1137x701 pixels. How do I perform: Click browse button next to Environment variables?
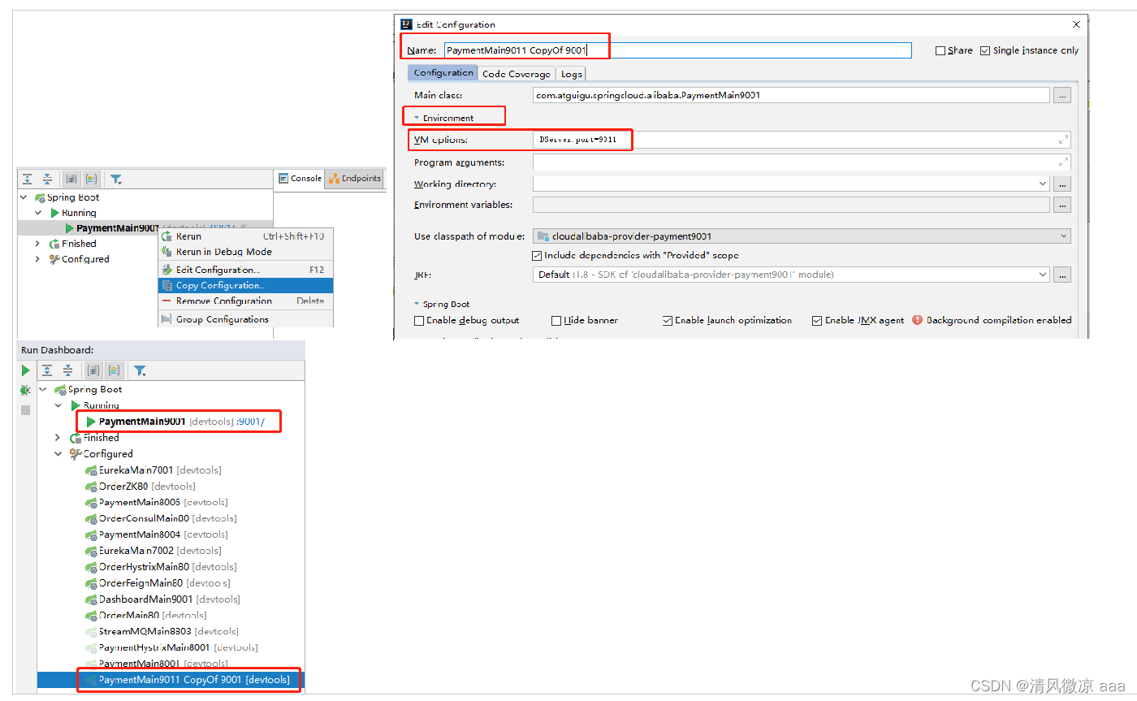click(1062, 205)
